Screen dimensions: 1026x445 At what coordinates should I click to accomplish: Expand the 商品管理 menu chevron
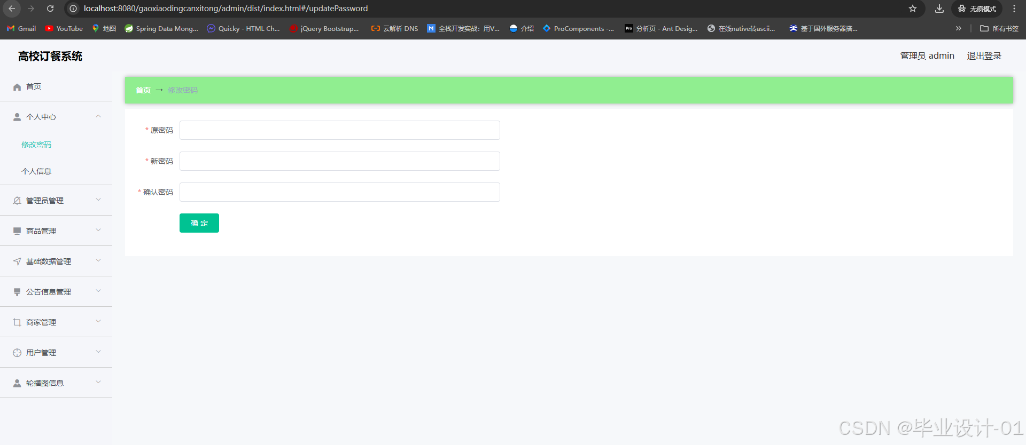coord(98,230)
